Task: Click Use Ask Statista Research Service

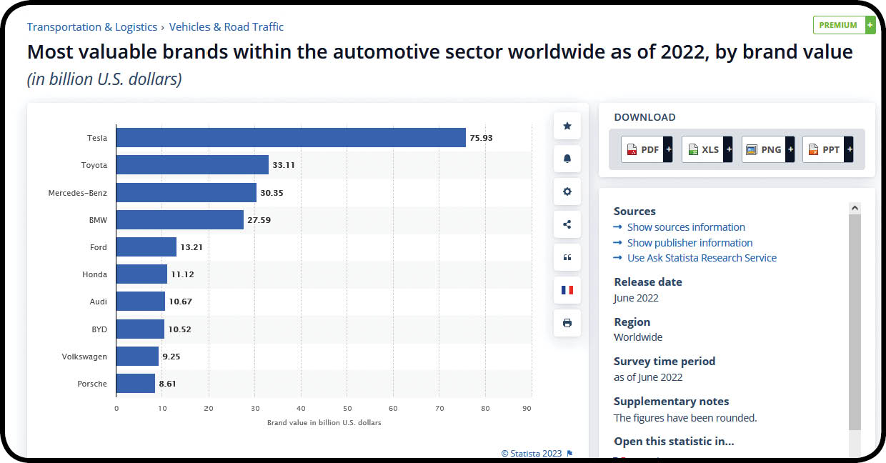Action: pos(702,258)
